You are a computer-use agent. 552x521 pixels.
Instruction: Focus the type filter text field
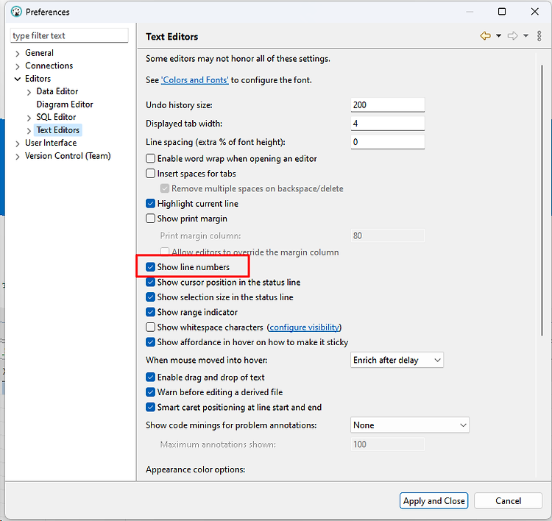click(x=69, y=35)
